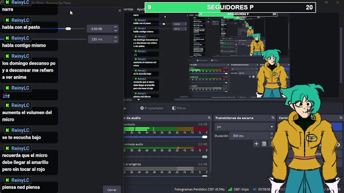Pop out the audio mixer dock
Viewport: 344px width, 193px height.
[209, 118]
